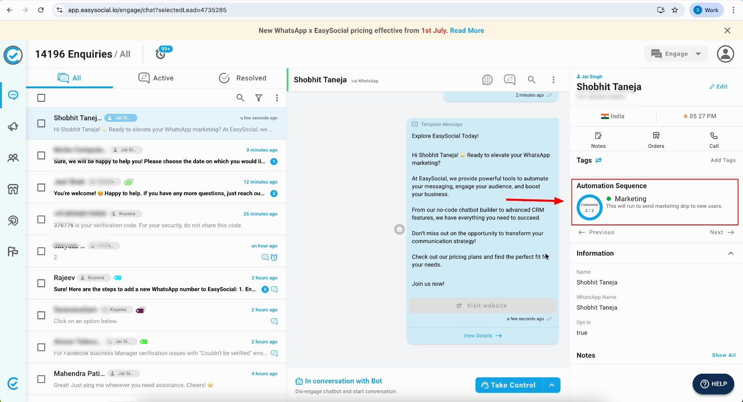Viewport: 743px width, 402px height.
Task: Click the Call phone icon
Action: [x=714, y=136]
